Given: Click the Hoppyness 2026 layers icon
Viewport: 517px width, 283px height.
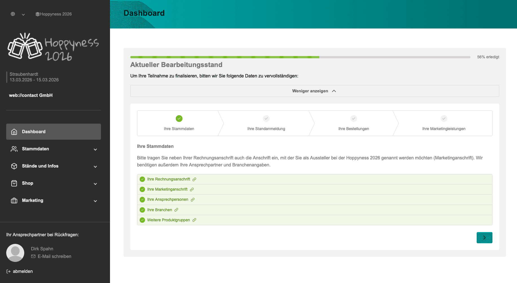Looking at the screenshot, I should [x=38, y=14].
